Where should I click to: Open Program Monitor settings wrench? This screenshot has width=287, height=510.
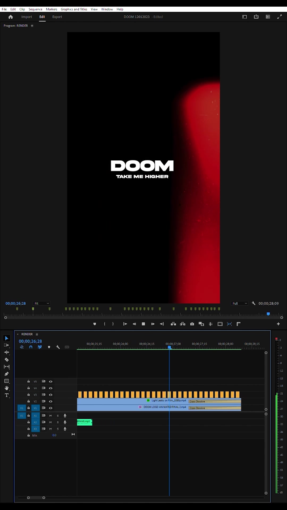[x=254, y=303]
